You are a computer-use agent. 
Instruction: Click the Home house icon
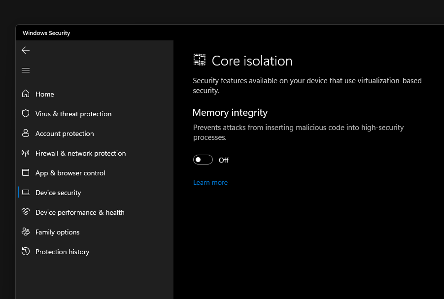tap(26, 94)
